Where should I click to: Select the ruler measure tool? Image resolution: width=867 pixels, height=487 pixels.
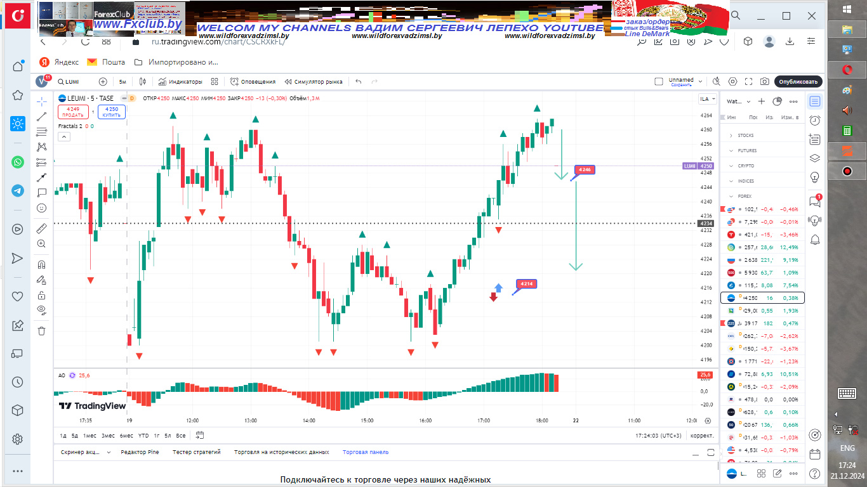[41, 228]
